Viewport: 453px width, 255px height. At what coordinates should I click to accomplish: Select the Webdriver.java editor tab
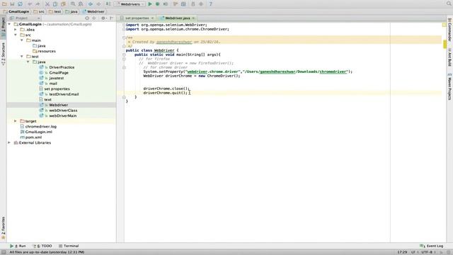177,18
